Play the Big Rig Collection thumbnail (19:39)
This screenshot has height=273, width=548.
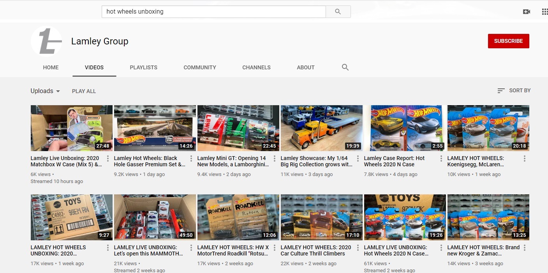pos(322,128)
